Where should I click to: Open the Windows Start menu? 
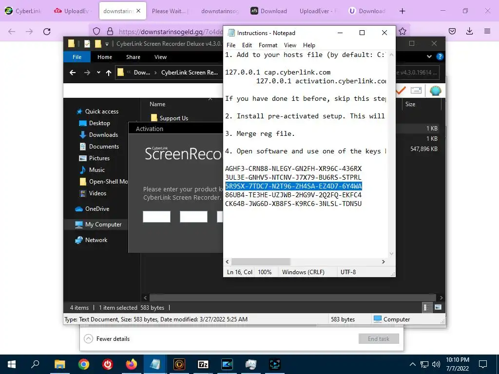[x=12, y=364]
